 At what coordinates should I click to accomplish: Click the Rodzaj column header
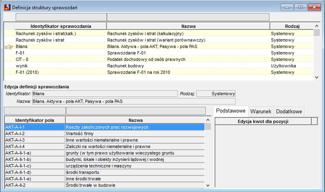(x=292, y=26)
